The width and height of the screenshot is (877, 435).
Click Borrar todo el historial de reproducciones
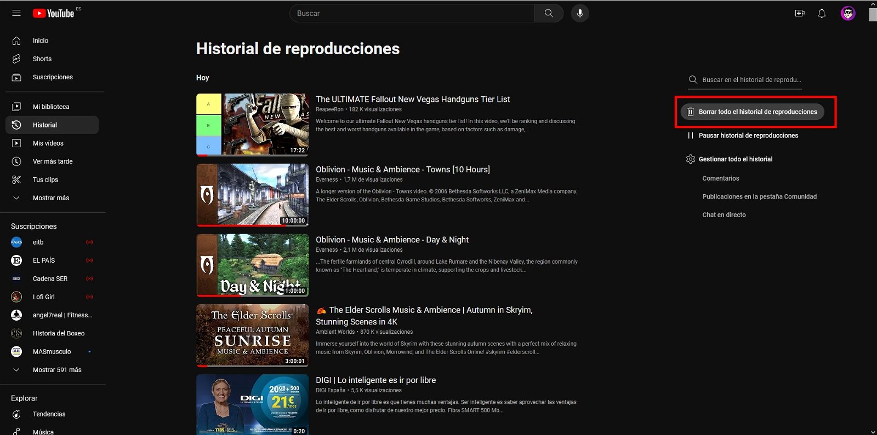752,112
